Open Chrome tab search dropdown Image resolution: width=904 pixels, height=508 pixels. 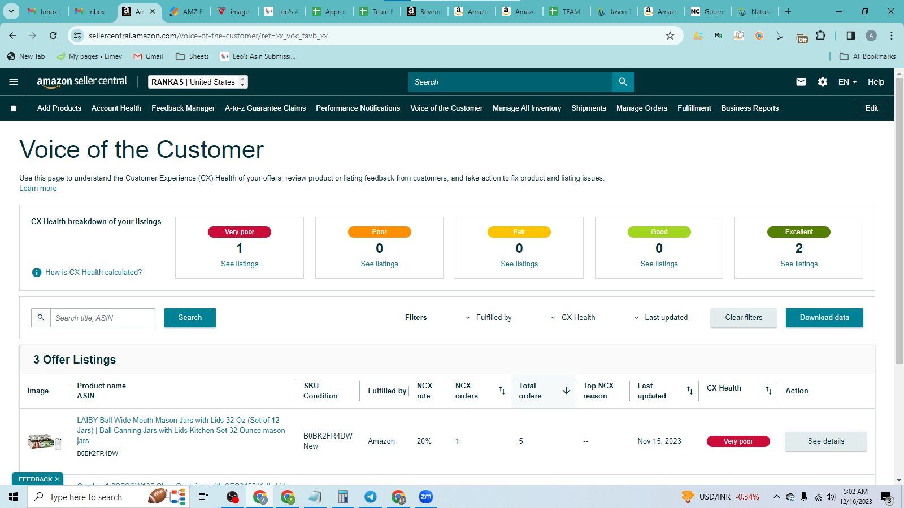(11, 11)
